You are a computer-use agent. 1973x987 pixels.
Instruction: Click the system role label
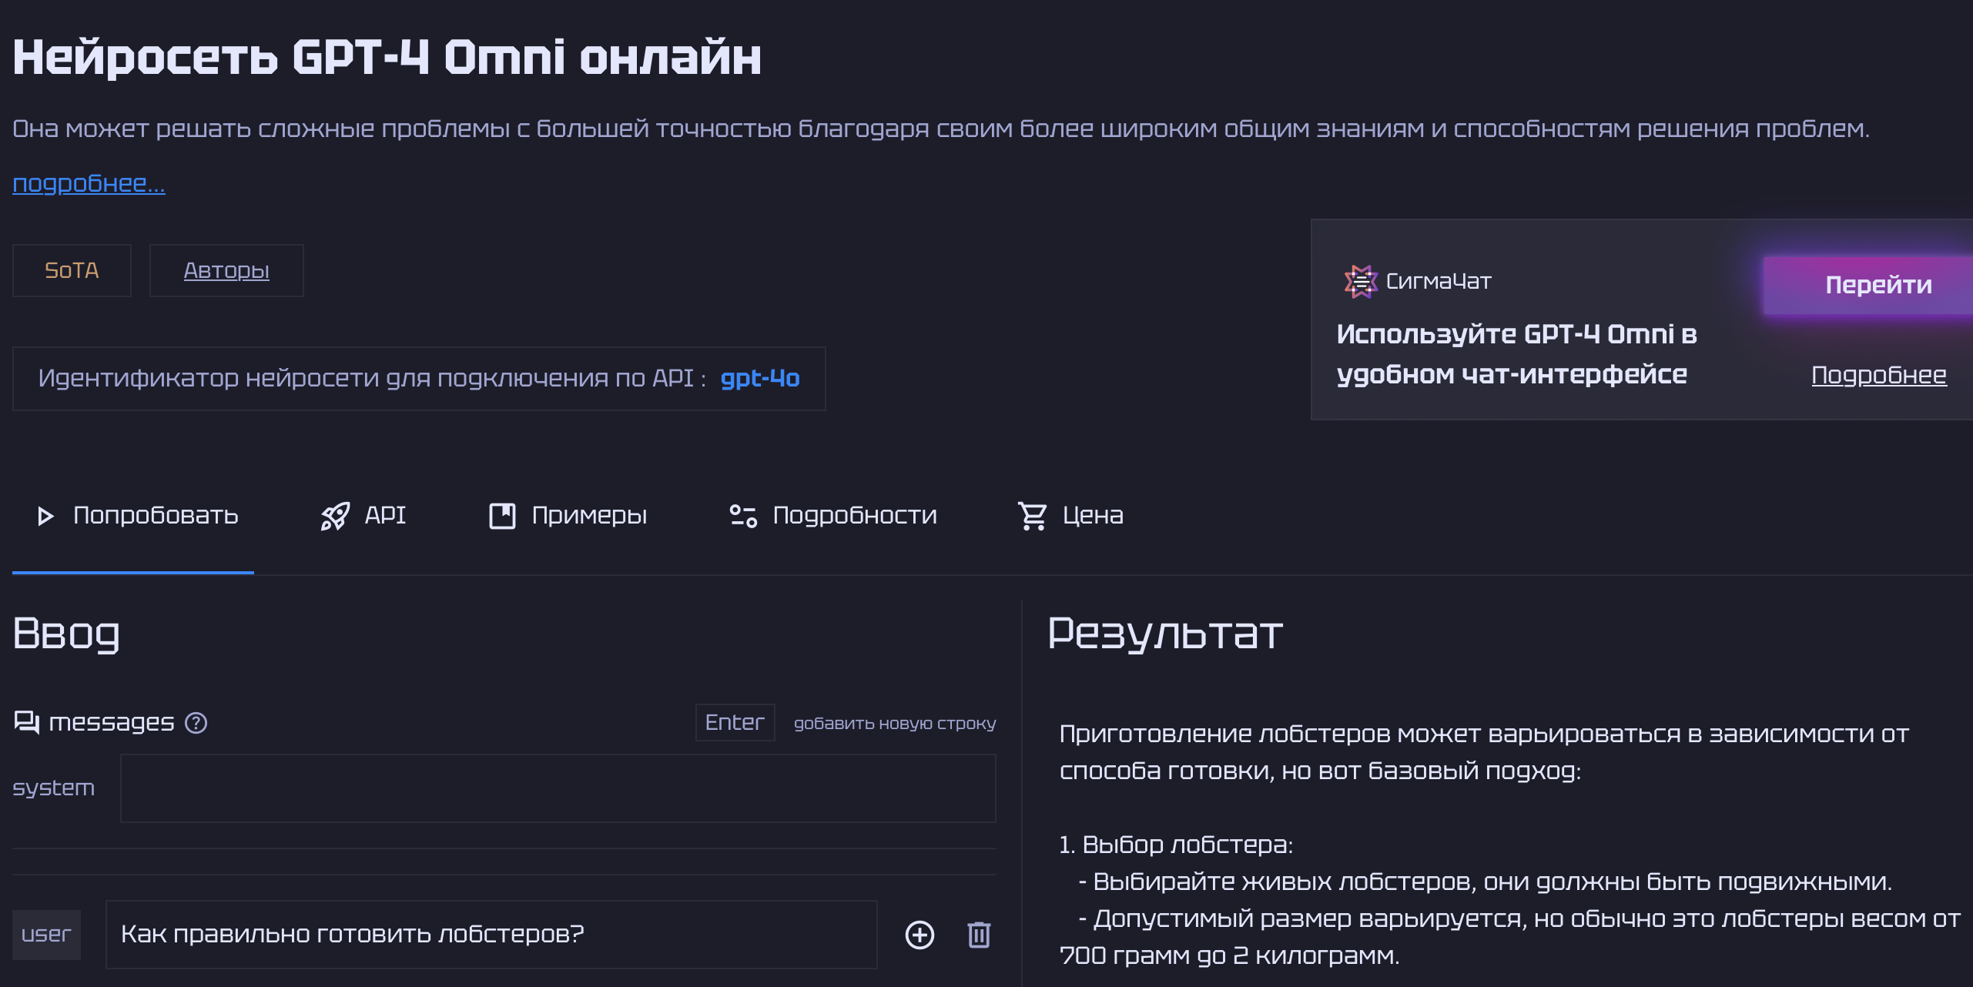53,788
